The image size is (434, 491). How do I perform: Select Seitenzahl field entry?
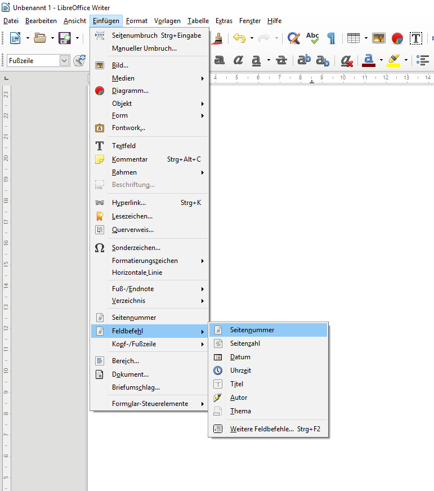pyautogui.click(x=269, y=343)
